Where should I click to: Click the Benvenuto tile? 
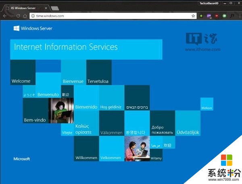pos(48,85)
